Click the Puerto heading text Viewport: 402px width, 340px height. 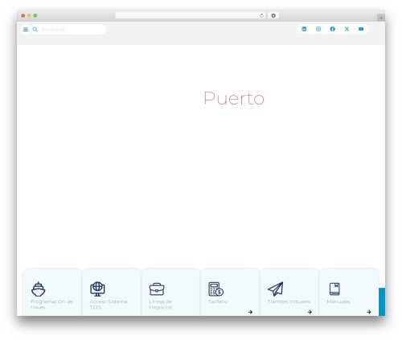[234, 98]
